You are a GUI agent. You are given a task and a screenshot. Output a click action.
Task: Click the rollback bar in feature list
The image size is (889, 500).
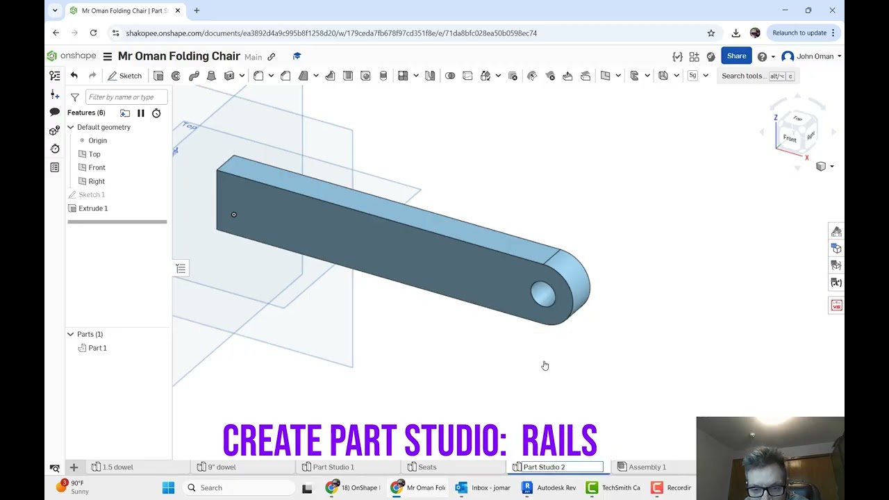pos(117,222)
